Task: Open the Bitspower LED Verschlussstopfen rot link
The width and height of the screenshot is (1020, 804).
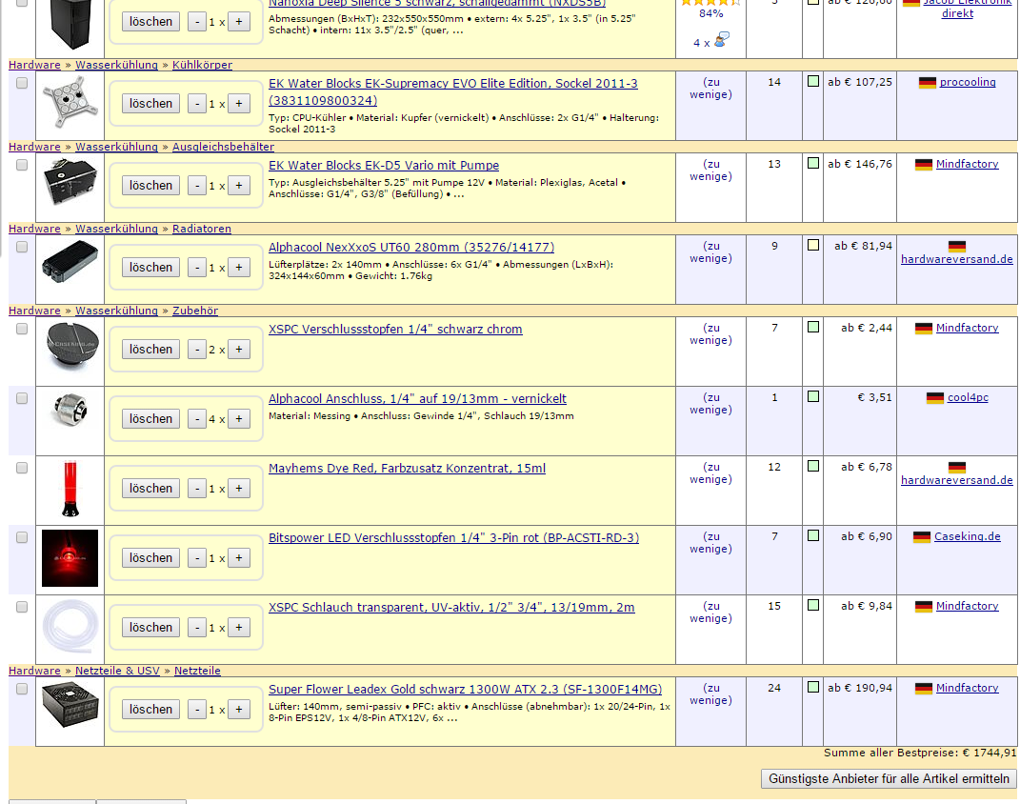Action: (x=454, y=538)
